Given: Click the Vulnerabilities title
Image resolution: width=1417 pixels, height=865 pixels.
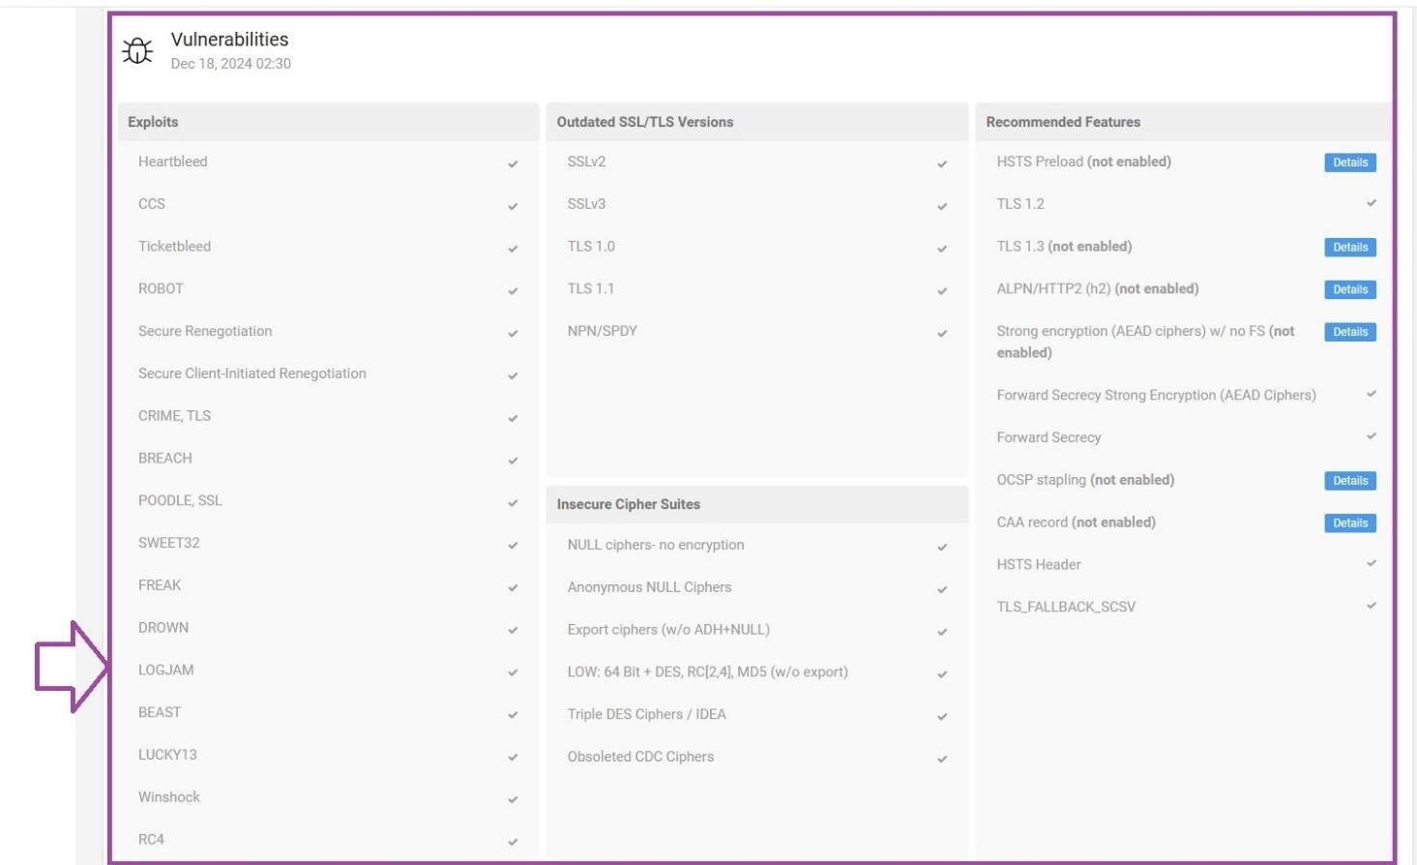Looking at the screenshot, I should tap(228, 40).
